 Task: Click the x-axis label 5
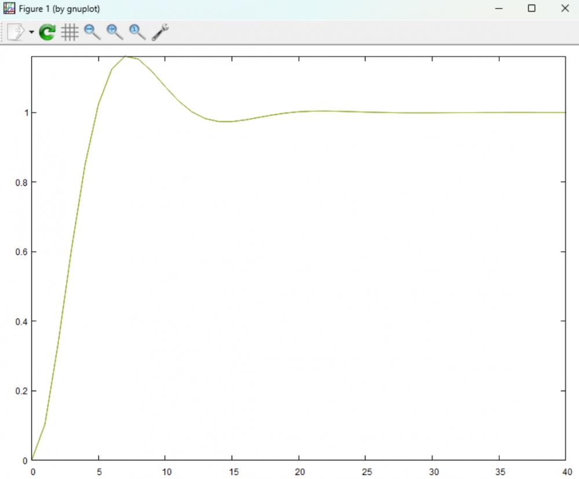(x=98, y=472)
